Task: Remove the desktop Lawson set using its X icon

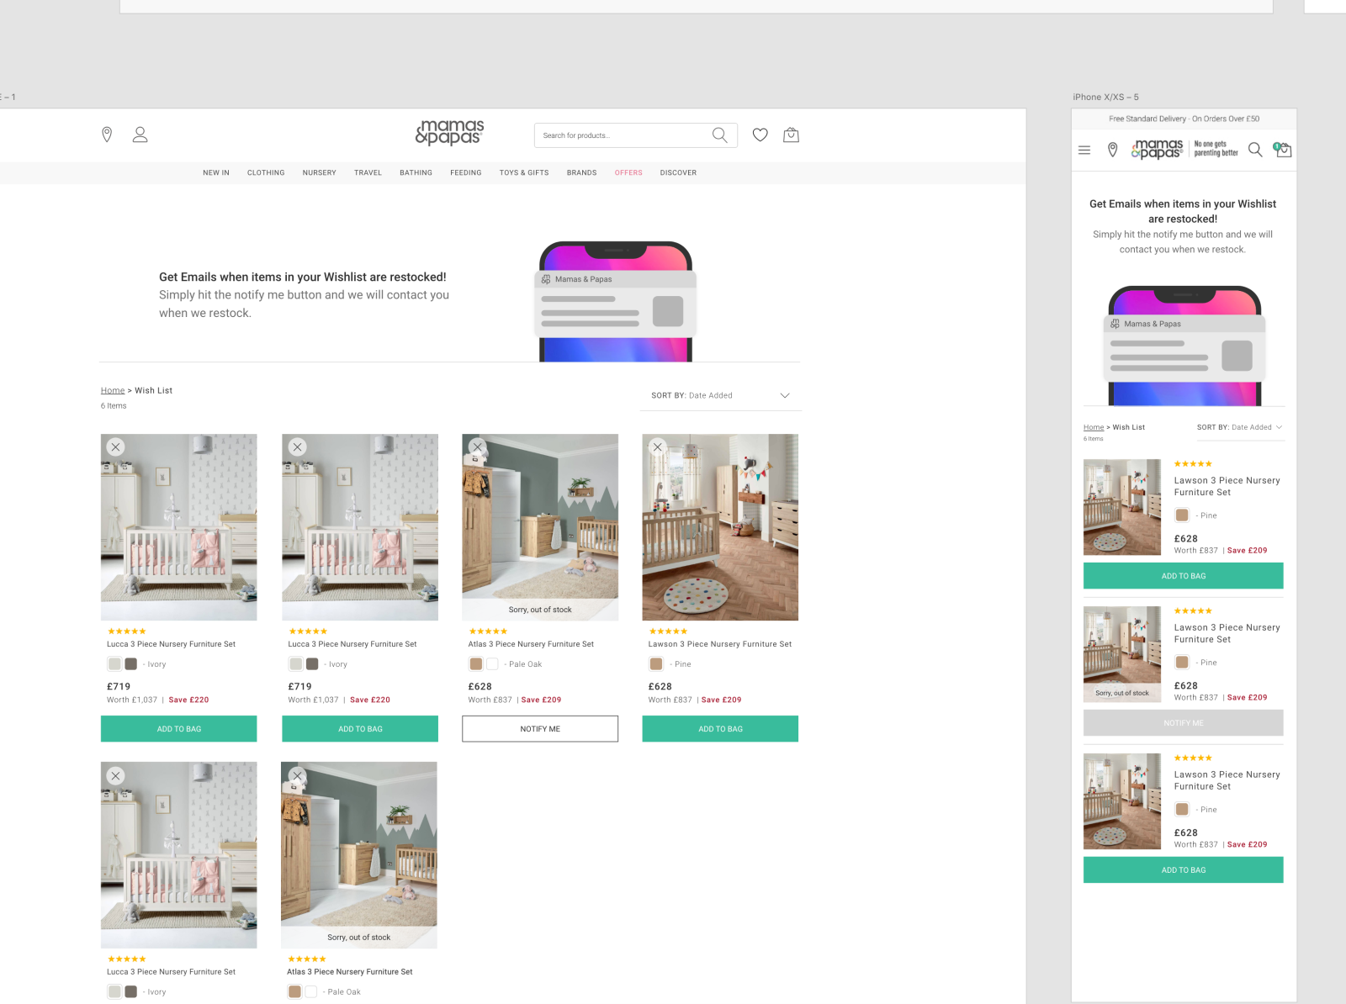Action: point(658,447)
